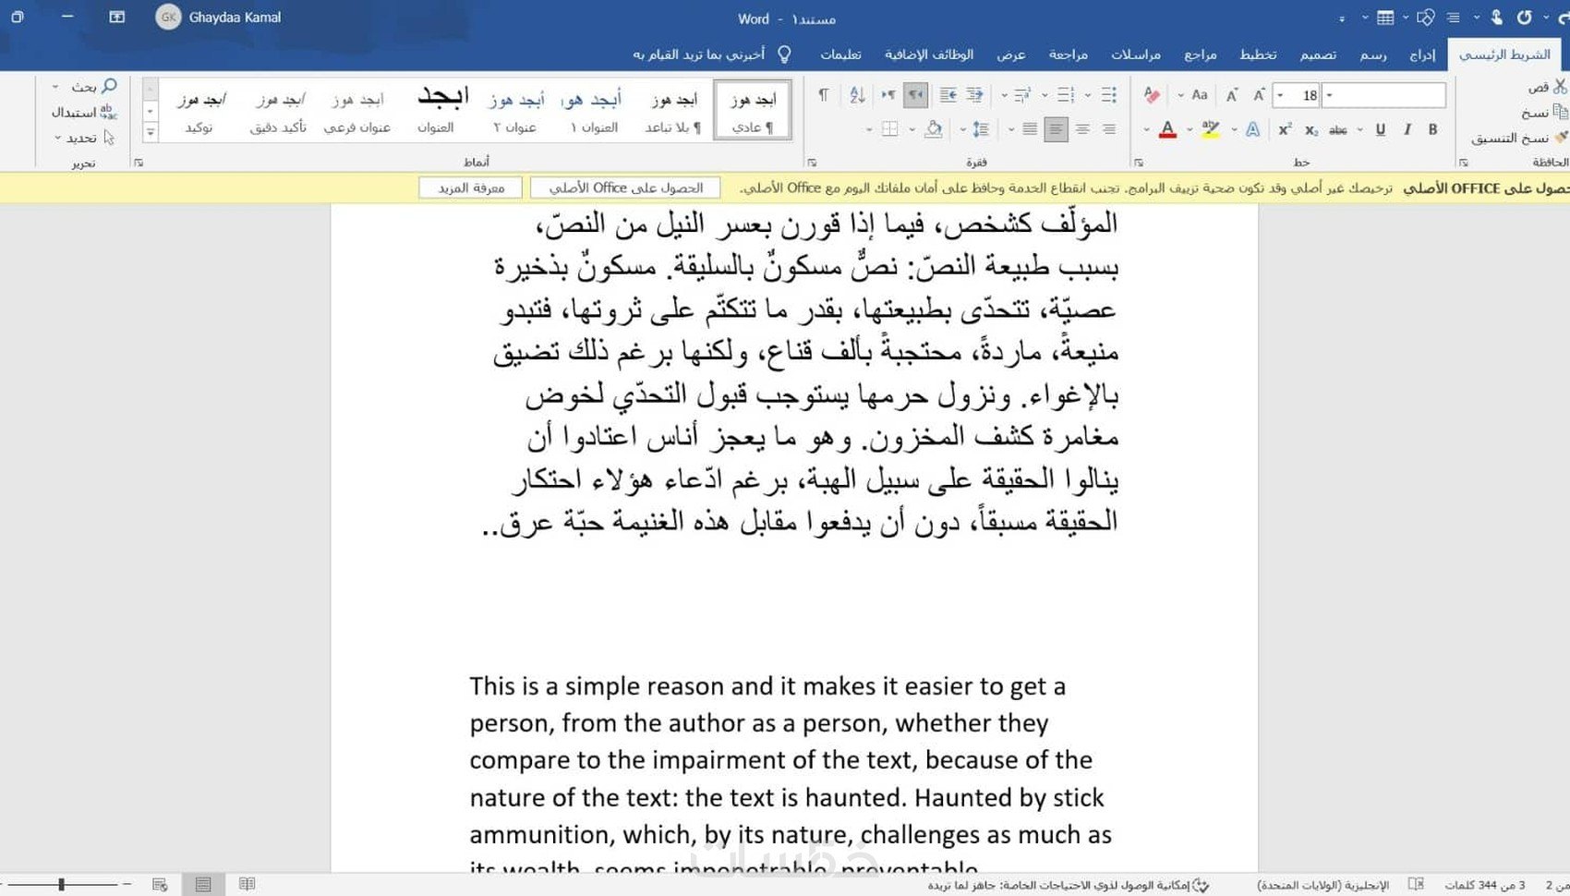The image size is (1570, 896).
Task: Apply bold formatting with the B icon
Action: pos(1432,130)
